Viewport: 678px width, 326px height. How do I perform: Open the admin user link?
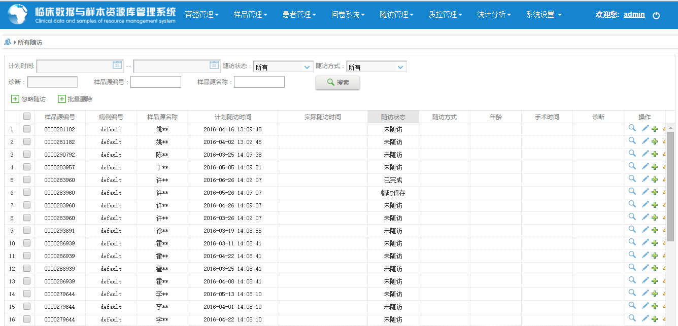(x=634, y=14)
